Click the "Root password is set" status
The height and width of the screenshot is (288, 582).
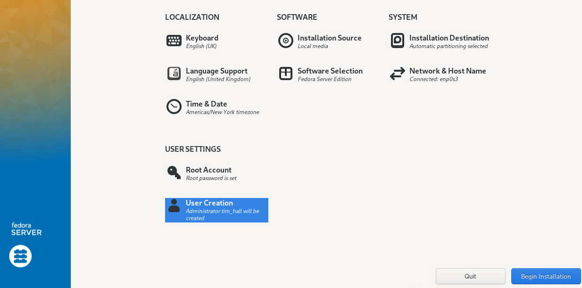[211, 178]
